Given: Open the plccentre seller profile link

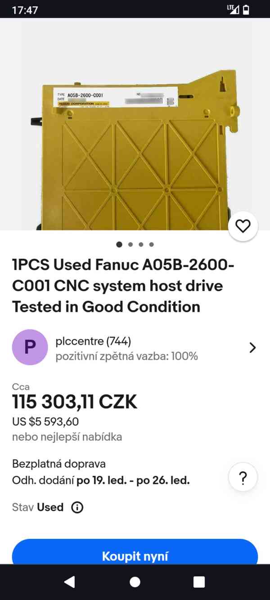Looking at the screenshot, I should pos(93,342).
